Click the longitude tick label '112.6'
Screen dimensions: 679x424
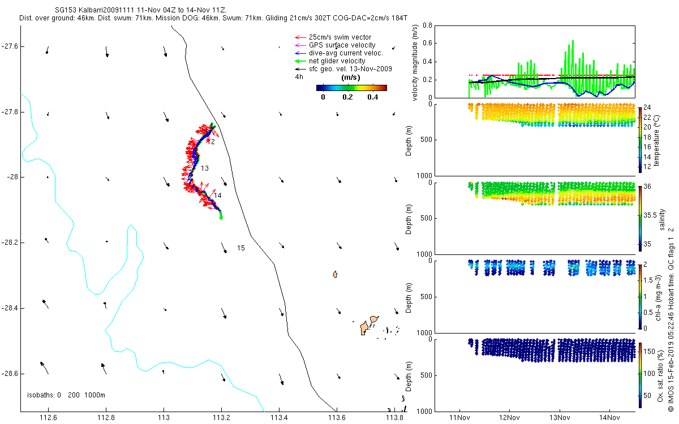pos(48,418)
